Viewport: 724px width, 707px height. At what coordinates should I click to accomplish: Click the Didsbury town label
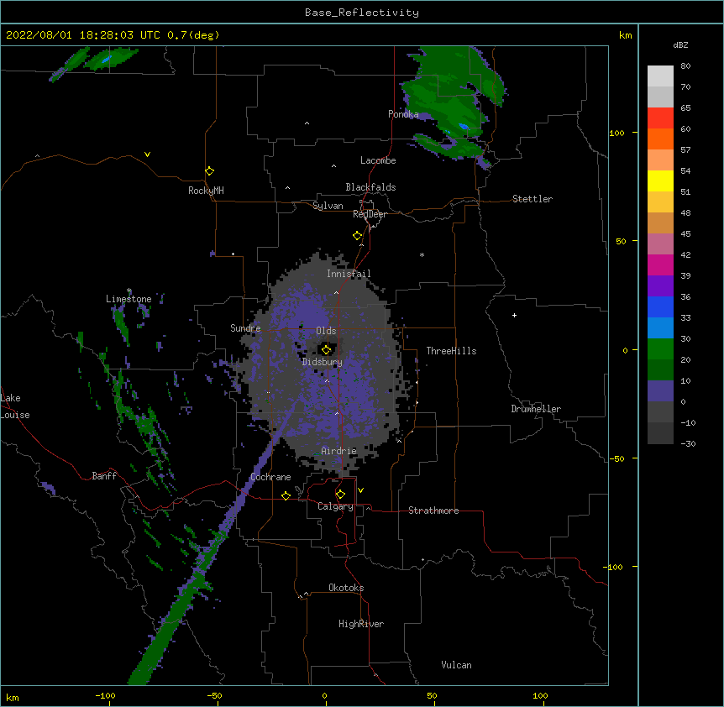pyautogui.click(x=323, y=362)
